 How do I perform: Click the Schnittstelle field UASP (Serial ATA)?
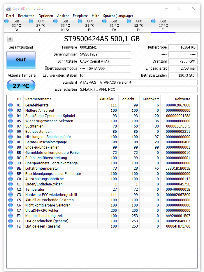click(105, 61)
